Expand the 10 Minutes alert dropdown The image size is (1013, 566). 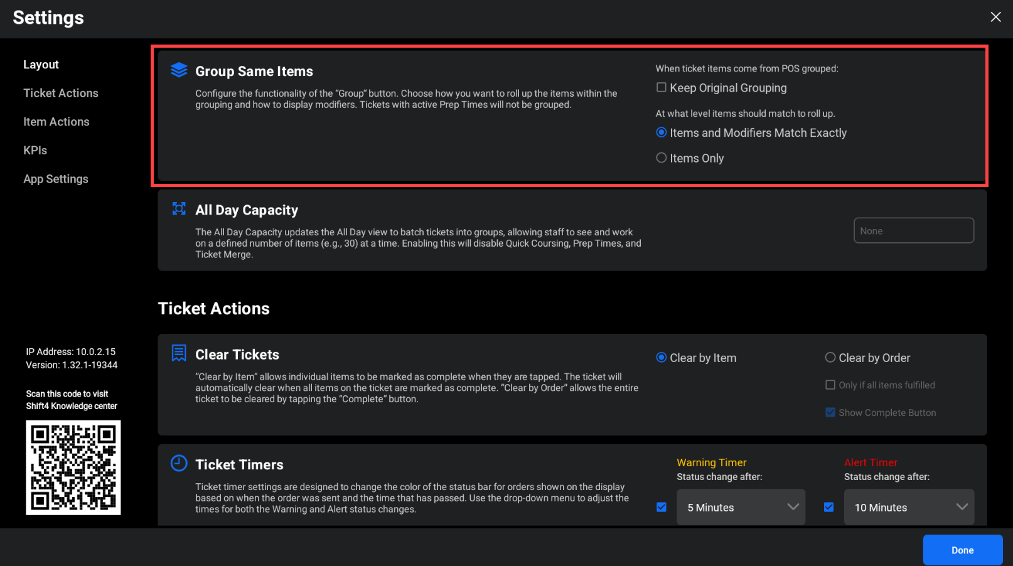pos(909,507)
